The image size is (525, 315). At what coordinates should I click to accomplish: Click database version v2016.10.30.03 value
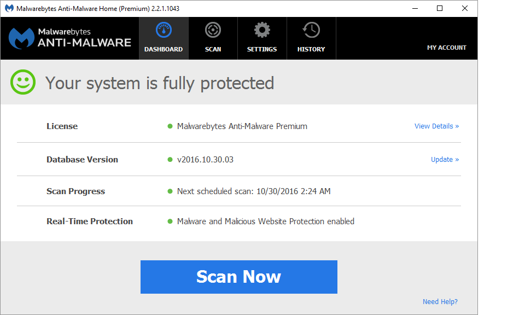pos(205,160)
